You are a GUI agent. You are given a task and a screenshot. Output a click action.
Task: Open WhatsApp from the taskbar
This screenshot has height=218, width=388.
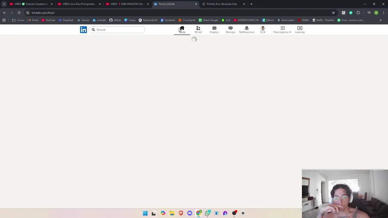click(x=207, y=213)
